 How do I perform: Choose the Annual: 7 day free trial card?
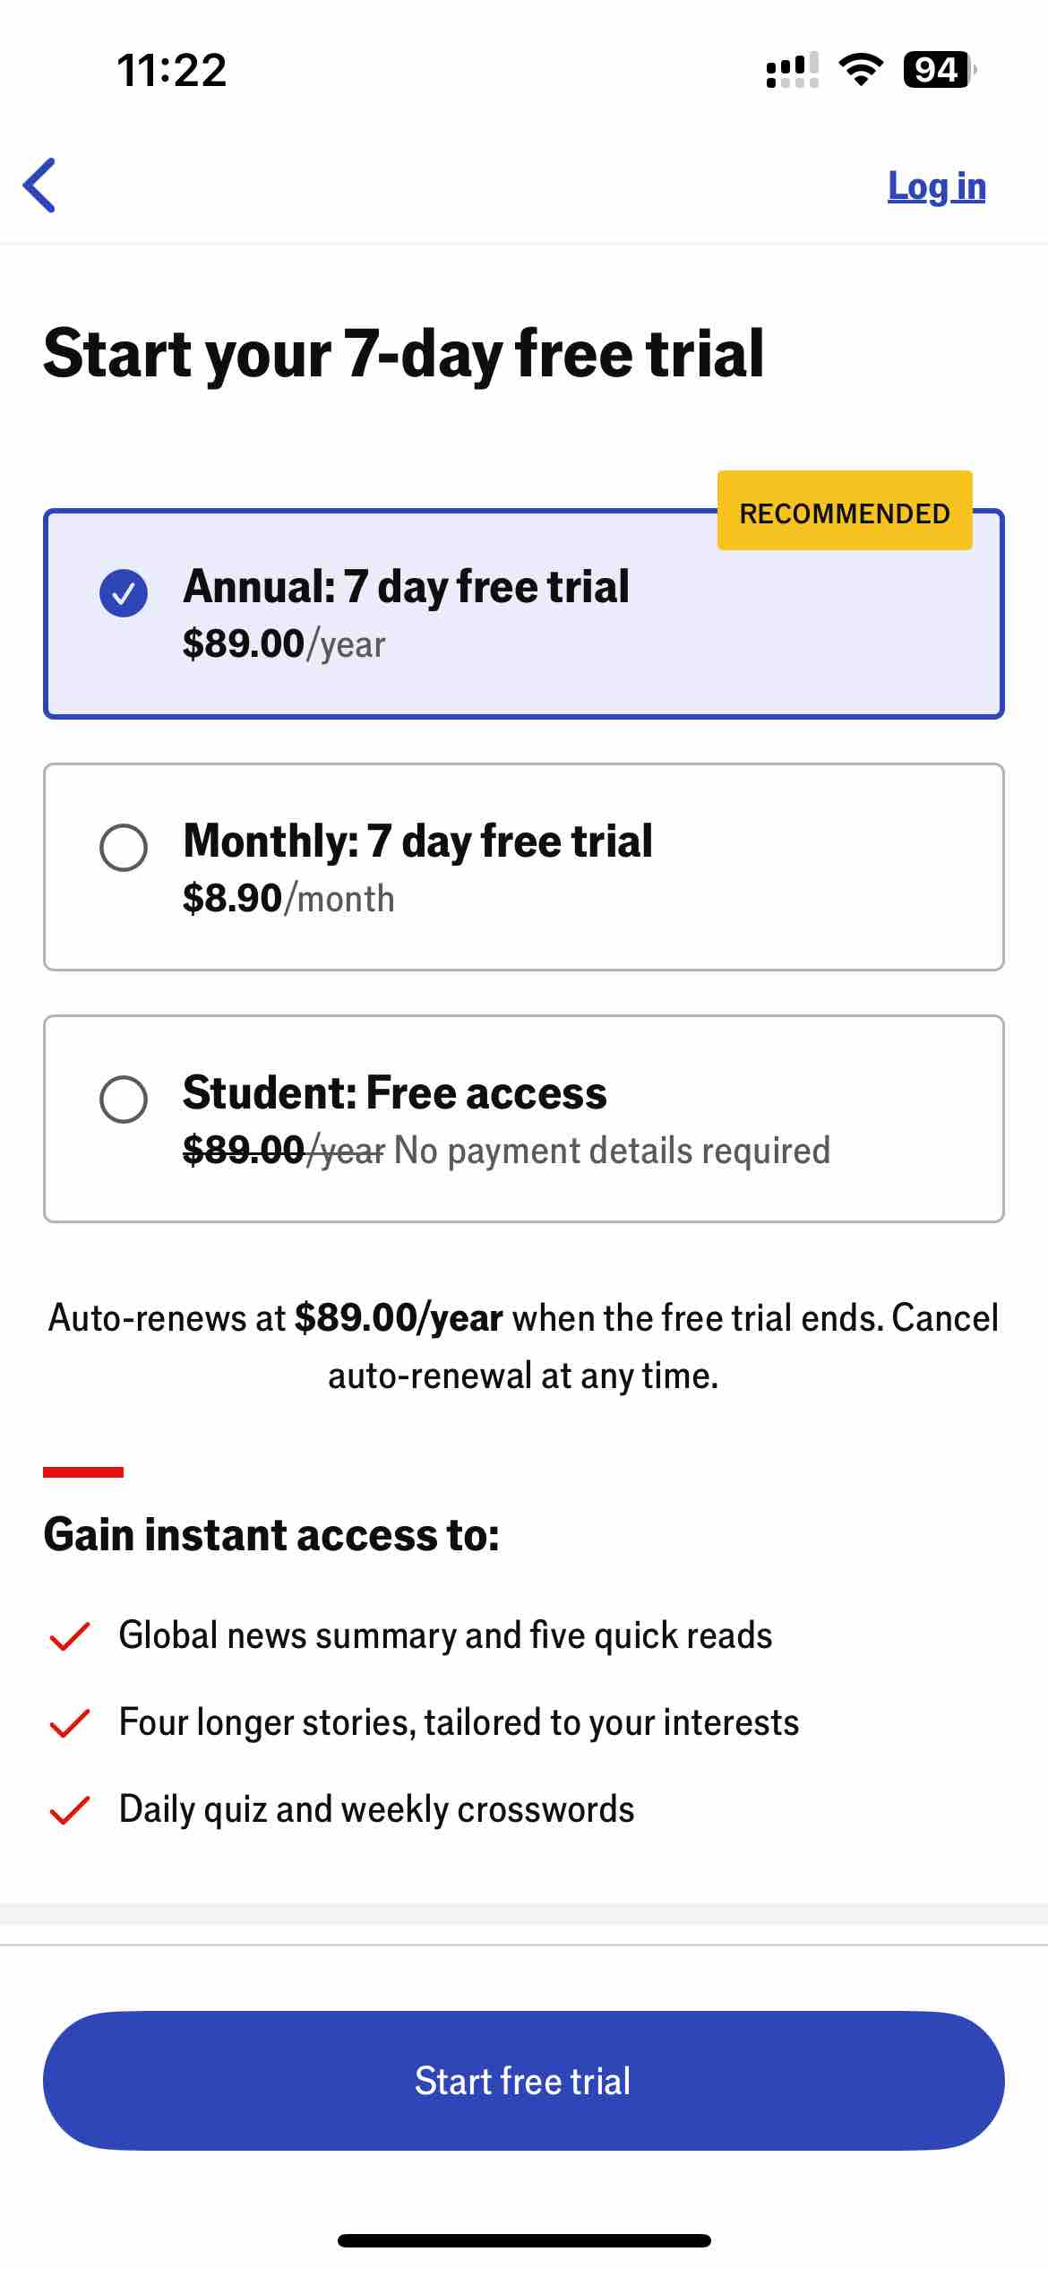pos(524,614)
